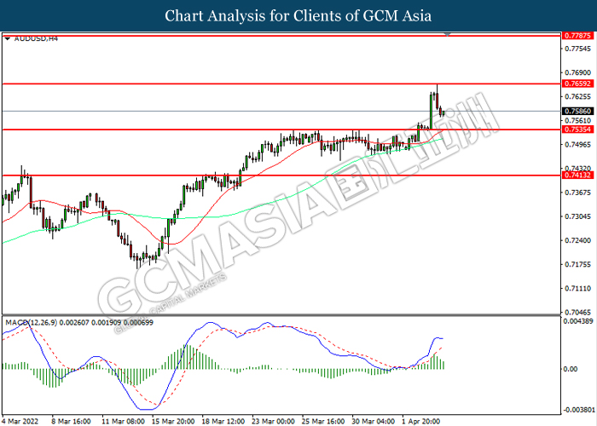Click the 0.73045 price axis value
Screen dimensions: 597x426
pos(578,216)
